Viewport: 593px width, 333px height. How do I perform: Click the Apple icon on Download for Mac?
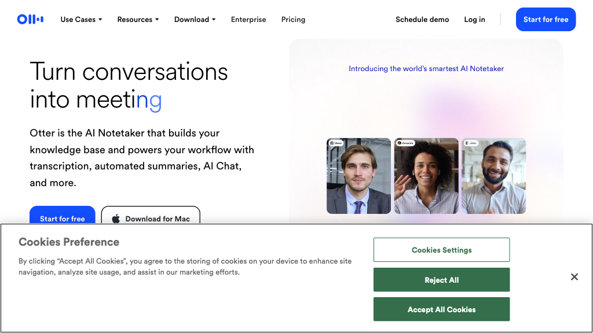pos(116,219)
